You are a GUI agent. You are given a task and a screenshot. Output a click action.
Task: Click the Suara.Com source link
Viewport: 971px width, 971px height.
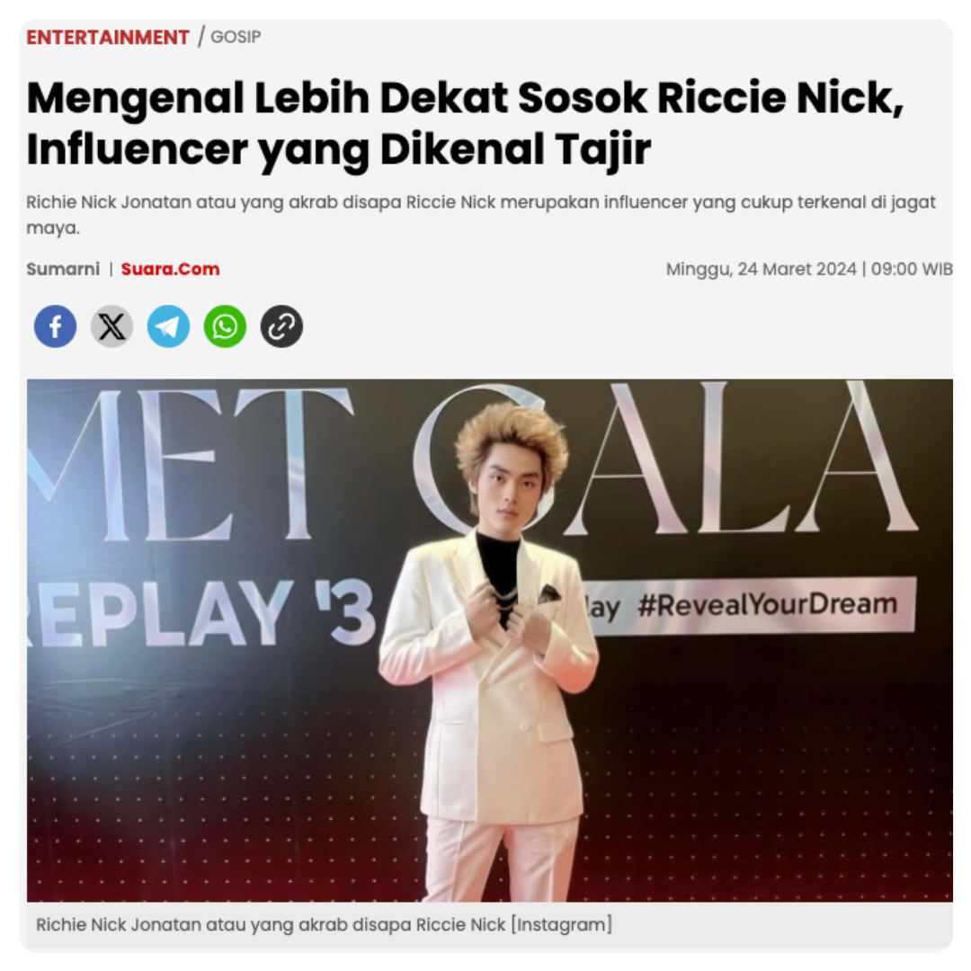[x=170, y=269]
